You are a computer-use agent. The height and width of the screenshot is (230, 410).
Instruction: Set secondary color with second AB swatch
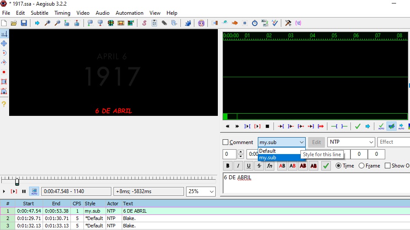[293, 166]
